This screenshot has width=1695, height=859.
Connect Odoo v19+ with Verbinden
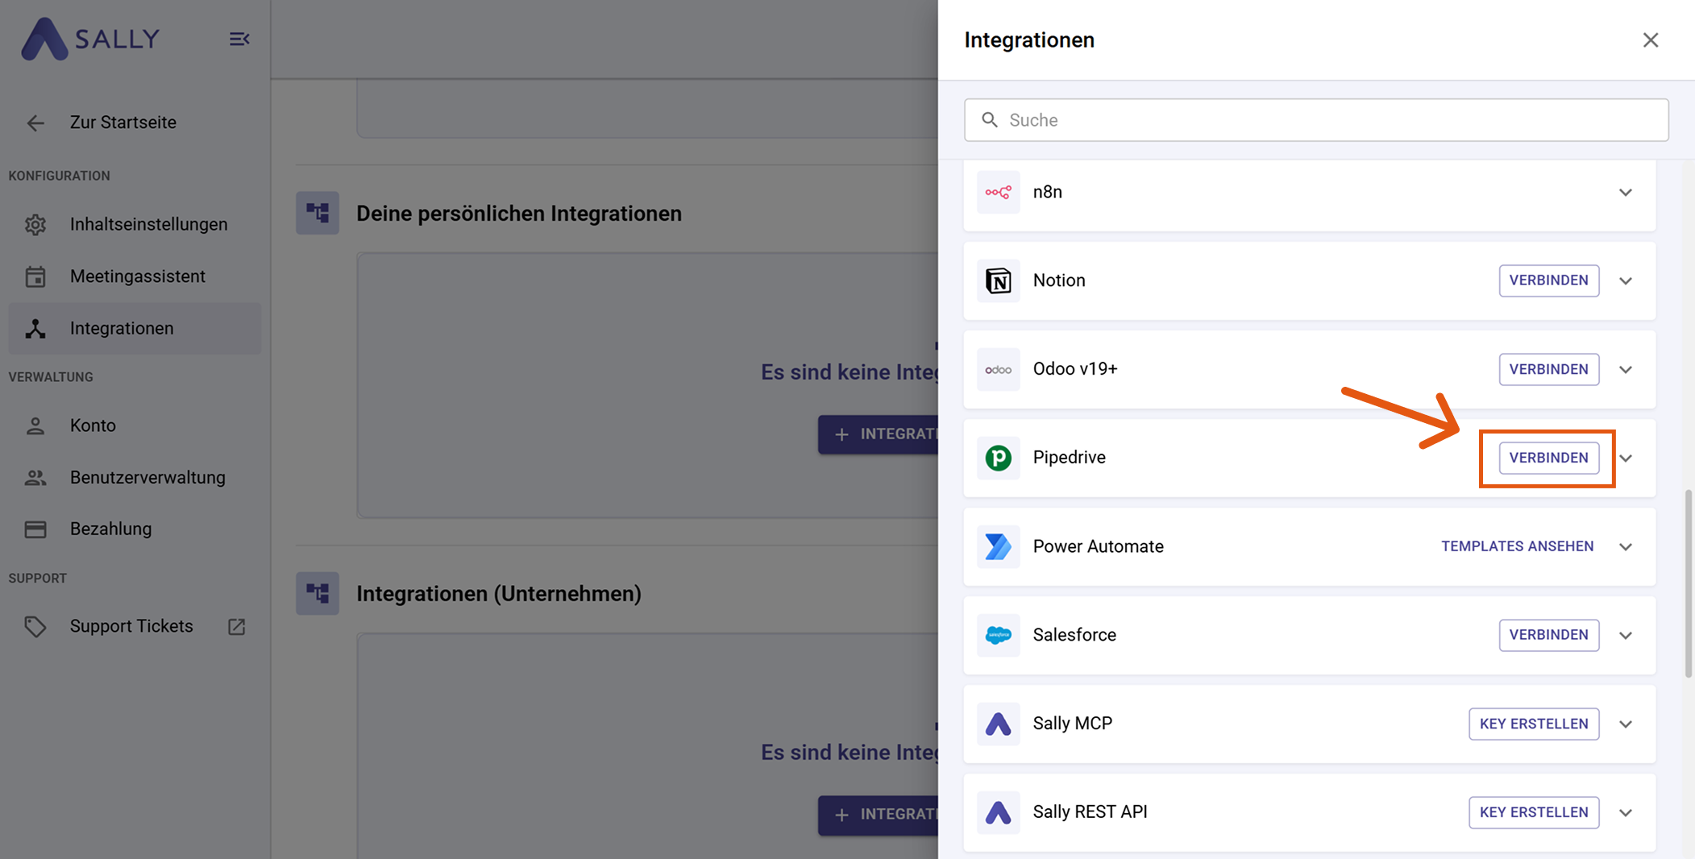1548,369
